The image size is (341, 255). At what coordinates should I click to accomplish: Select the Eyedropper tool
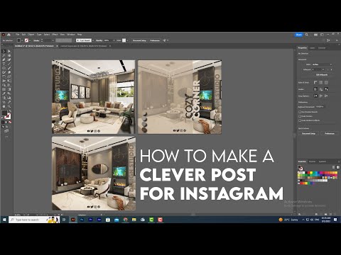pyautogui.click(x=4, y=93)
